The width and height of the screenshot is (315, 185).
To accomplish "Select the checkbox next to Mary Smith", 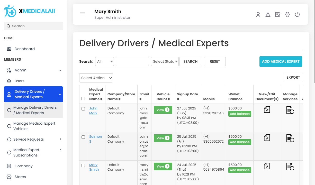I will (x=83, y=165).
